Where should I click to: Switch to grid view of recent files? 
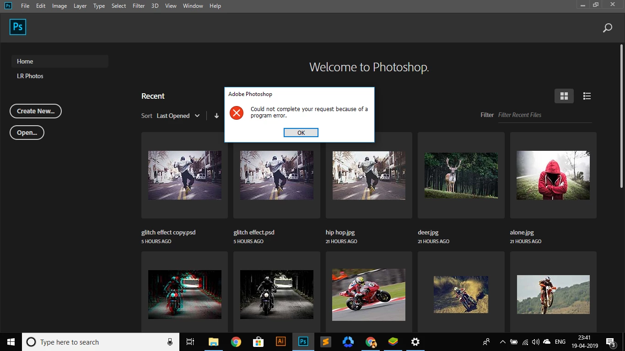tap(564, 96)
